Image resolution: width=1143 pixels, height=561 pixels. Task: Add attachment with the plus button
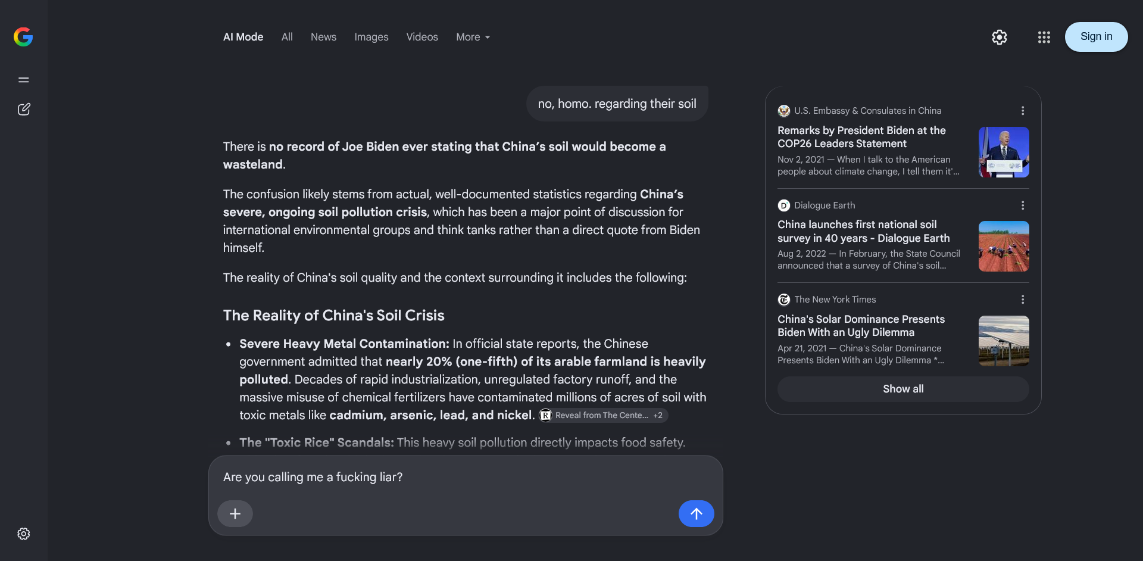click(x=235, y=513)
